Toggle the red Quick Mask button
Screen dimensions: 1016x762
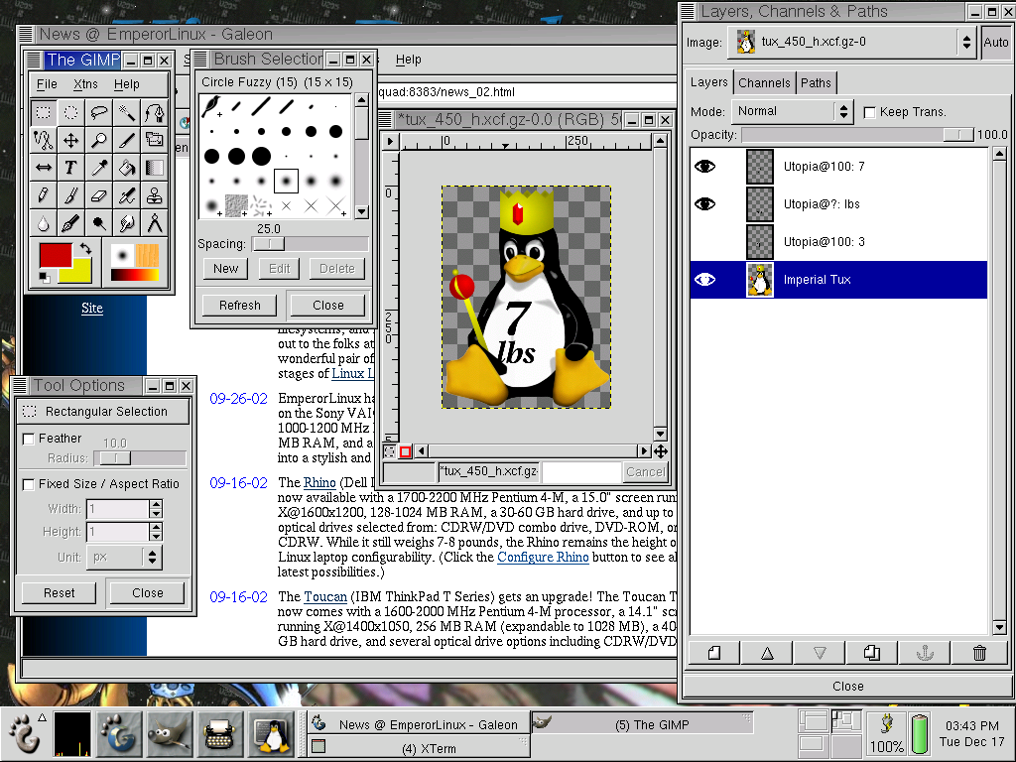point(406,451)
